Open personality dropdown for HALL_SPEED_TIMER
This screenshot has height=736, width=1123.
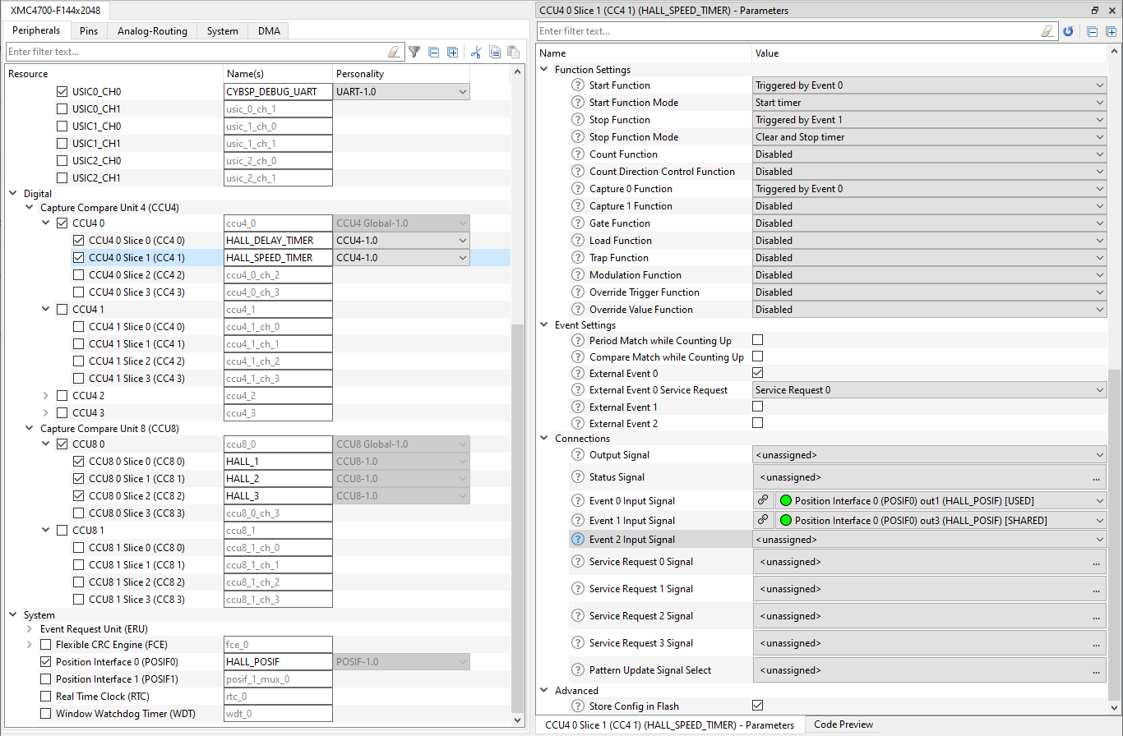[401, 258]
